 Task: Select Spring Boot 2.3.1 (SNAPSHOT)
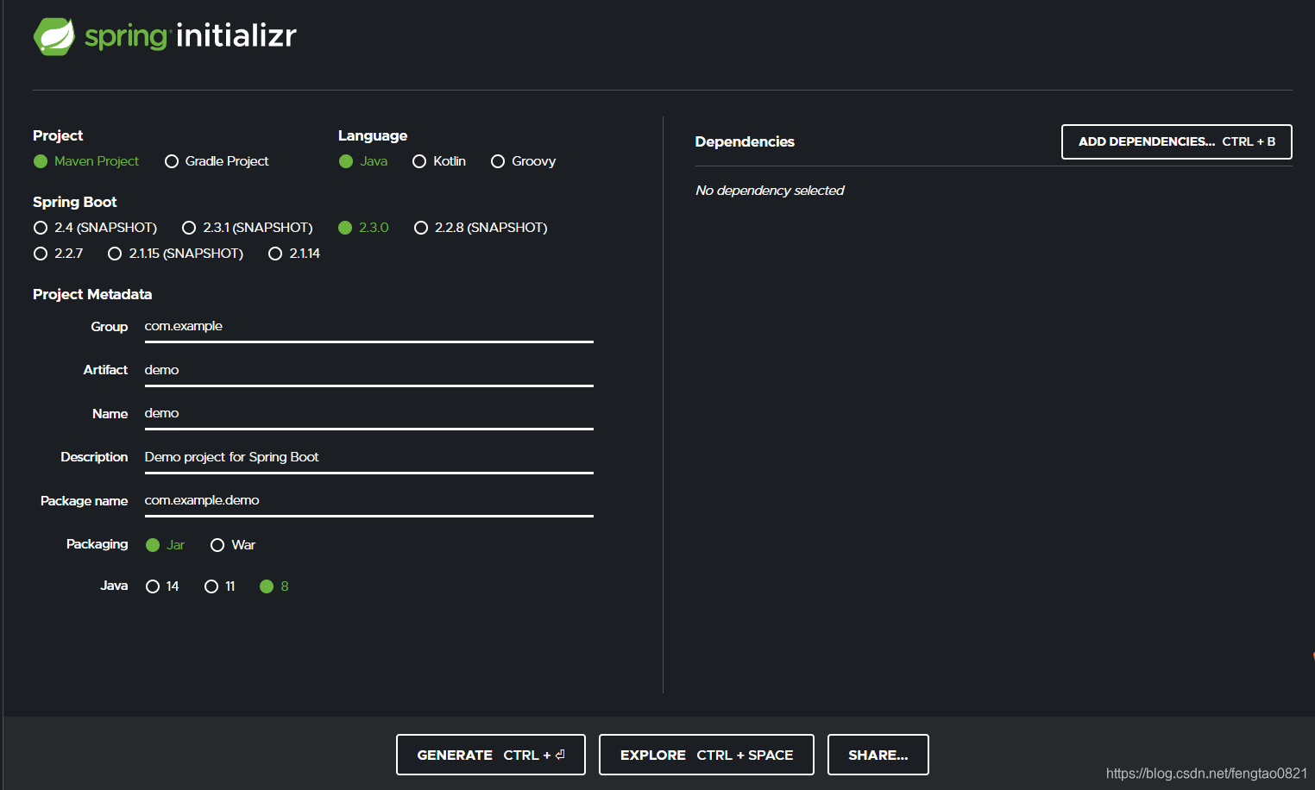point(248,228)
